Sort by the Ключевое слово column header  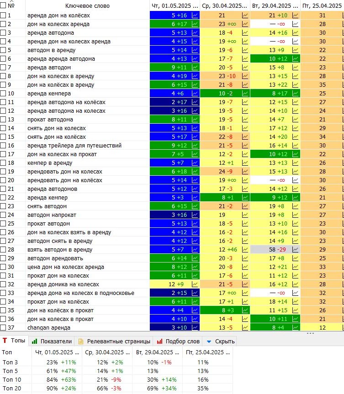click(x=88, y=6)
